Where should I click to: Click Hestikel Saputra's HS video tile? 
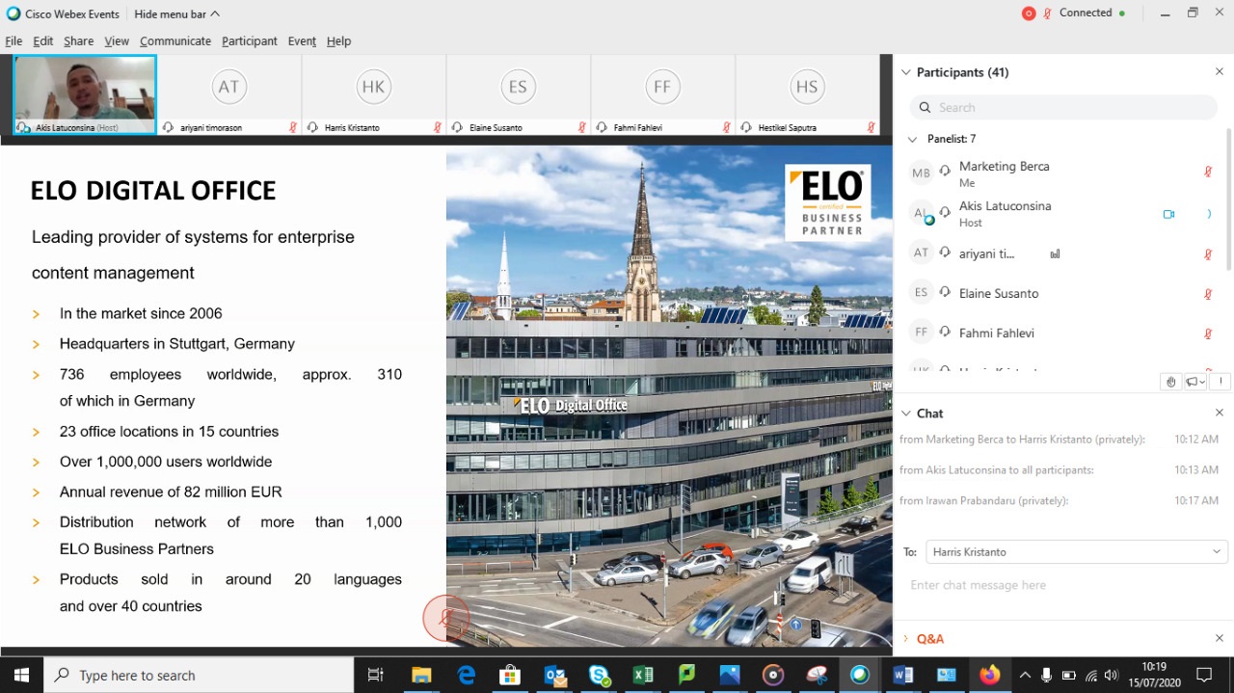click(807, 94)
